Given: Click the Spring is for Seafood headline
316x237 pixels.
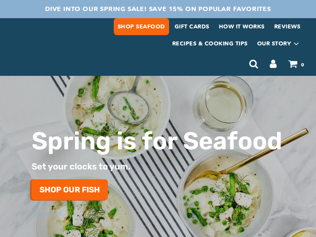Looking at the screenshot, I should 156,141.
